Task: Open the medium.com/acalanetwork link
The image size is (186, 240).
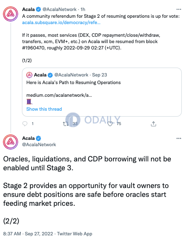Action: pyautogui.click(x=59, y=95)
